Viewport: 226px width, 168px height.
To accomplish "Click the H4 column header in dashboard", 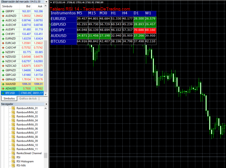I will tap(125, 13).
